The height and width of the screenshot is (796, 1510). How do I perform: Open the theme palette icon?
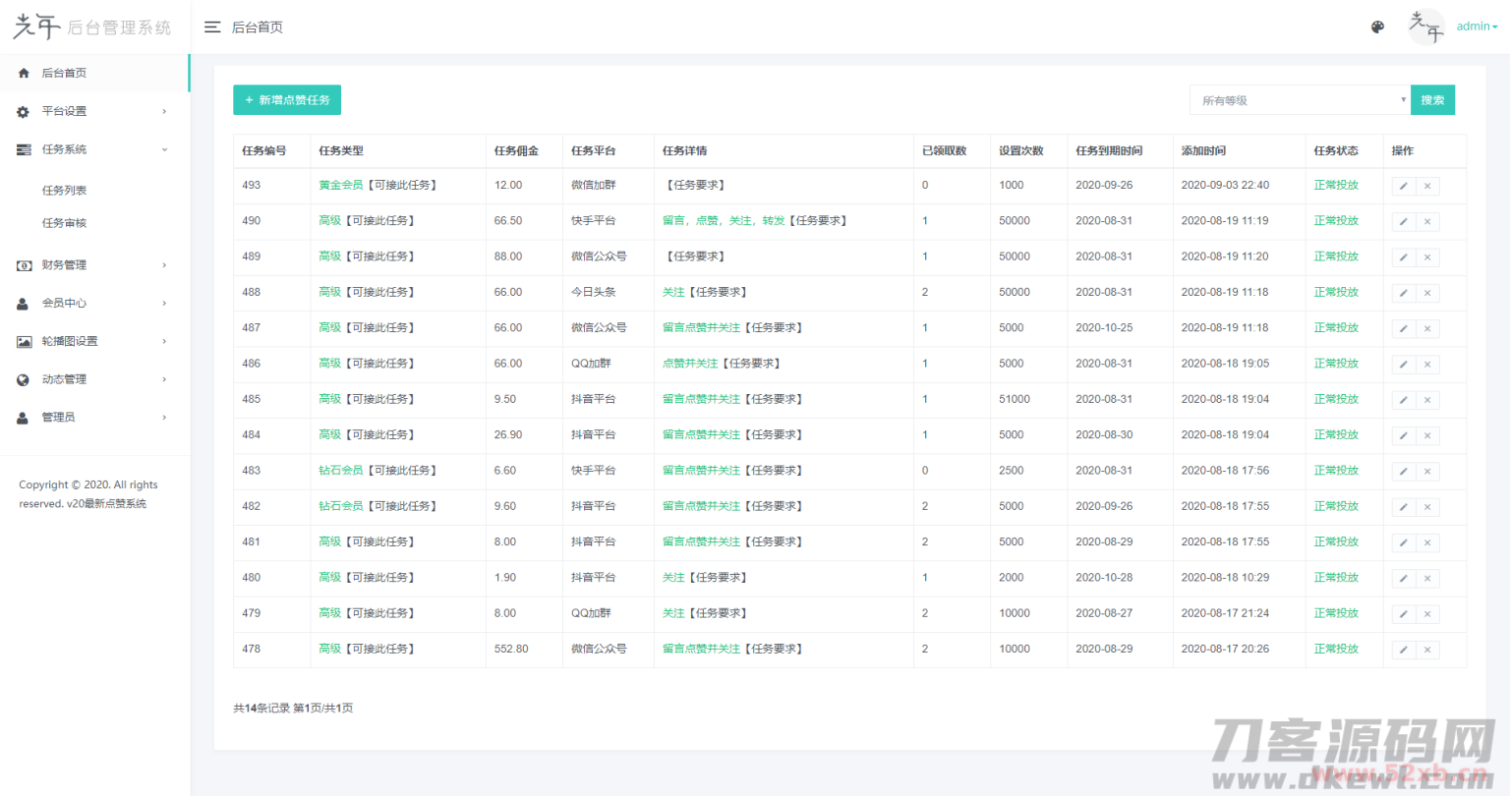pos(1377,28)
